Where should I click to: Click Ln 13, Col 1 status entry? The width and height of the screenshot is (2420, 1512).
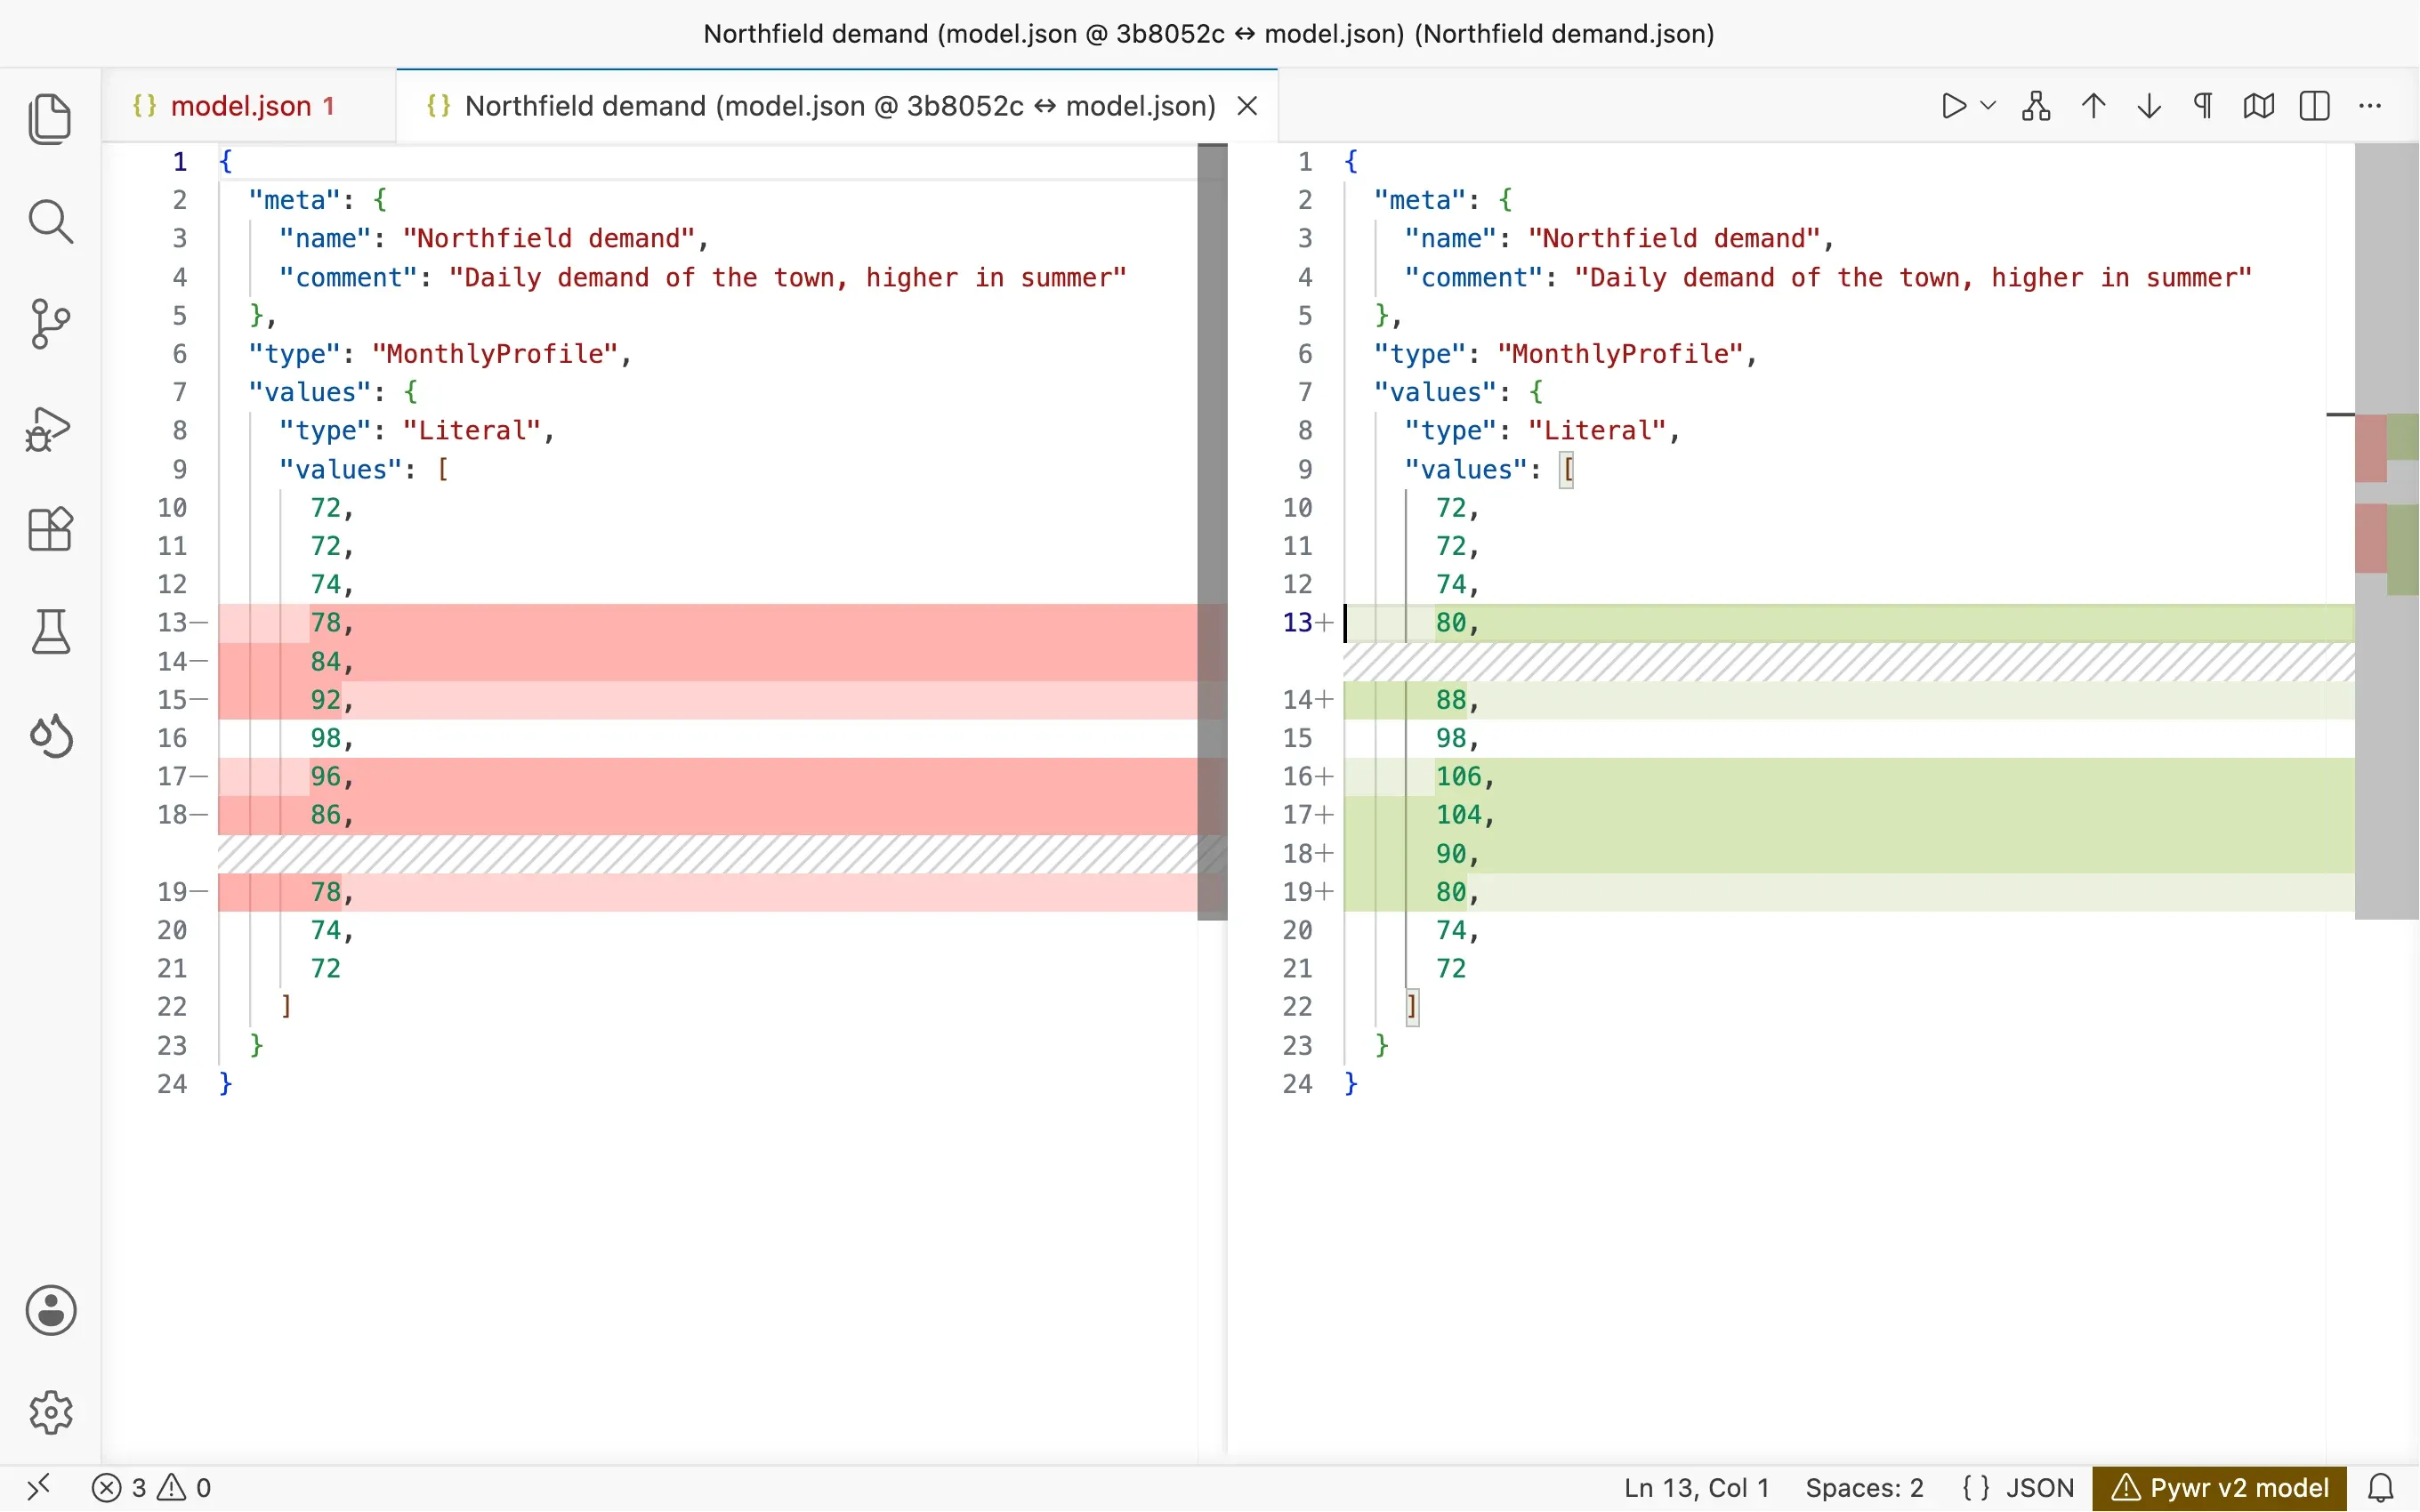(1696, 1487)
